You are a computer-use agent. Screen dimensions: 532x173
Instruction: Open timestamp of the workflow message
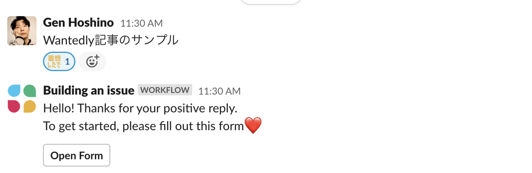click(x=219, y=91)
